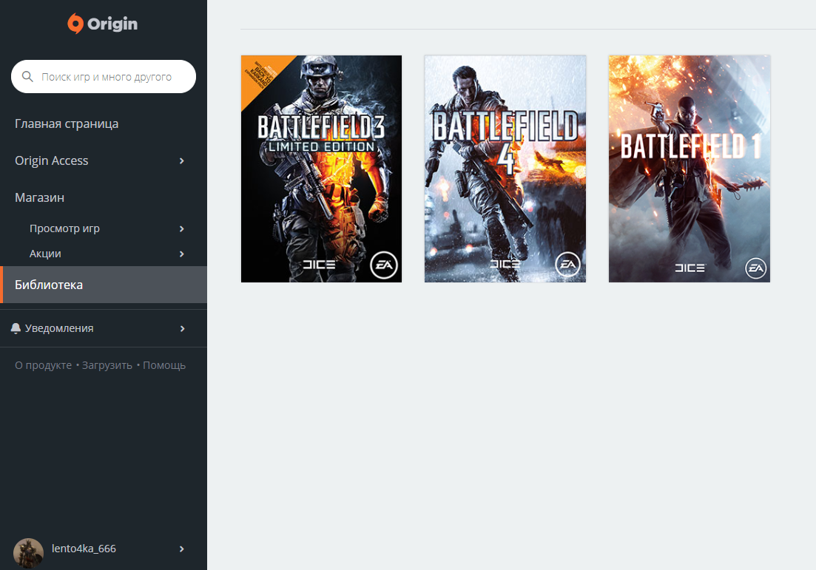Click the Загрузить link
This screenshot has width=816, height=570.
pyautogui.click(x=107, y=365)
